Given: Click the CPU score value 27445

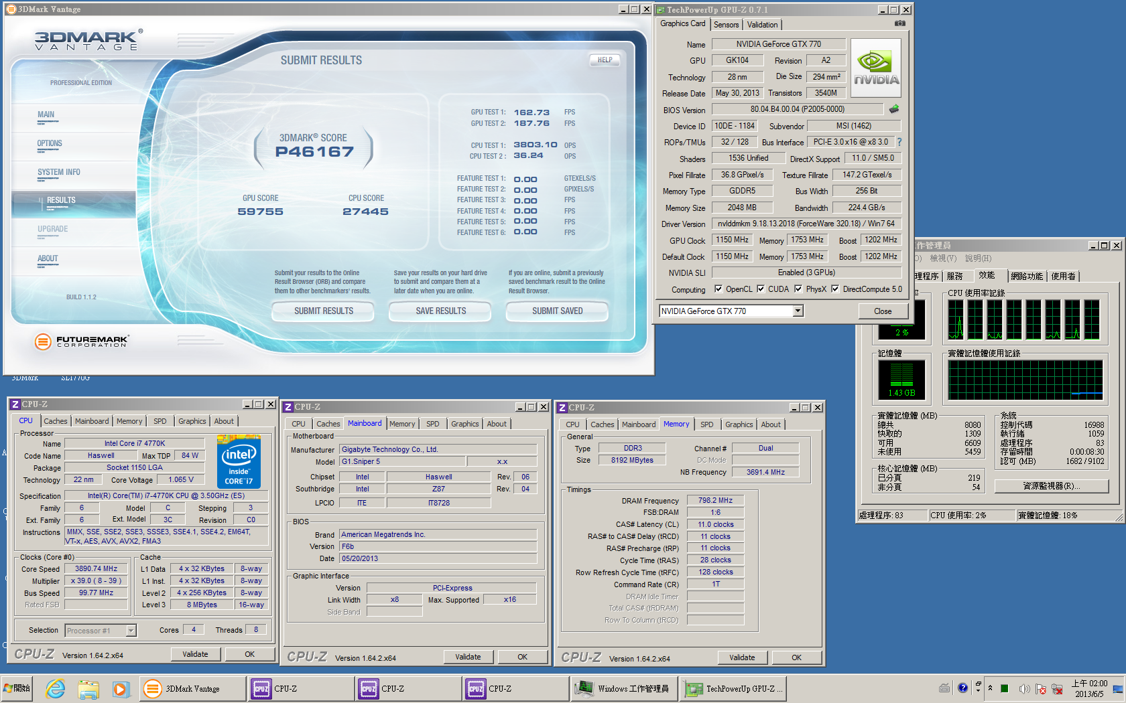Looking at the screenshot, I should pyautogui.click(x=366, y=212).
